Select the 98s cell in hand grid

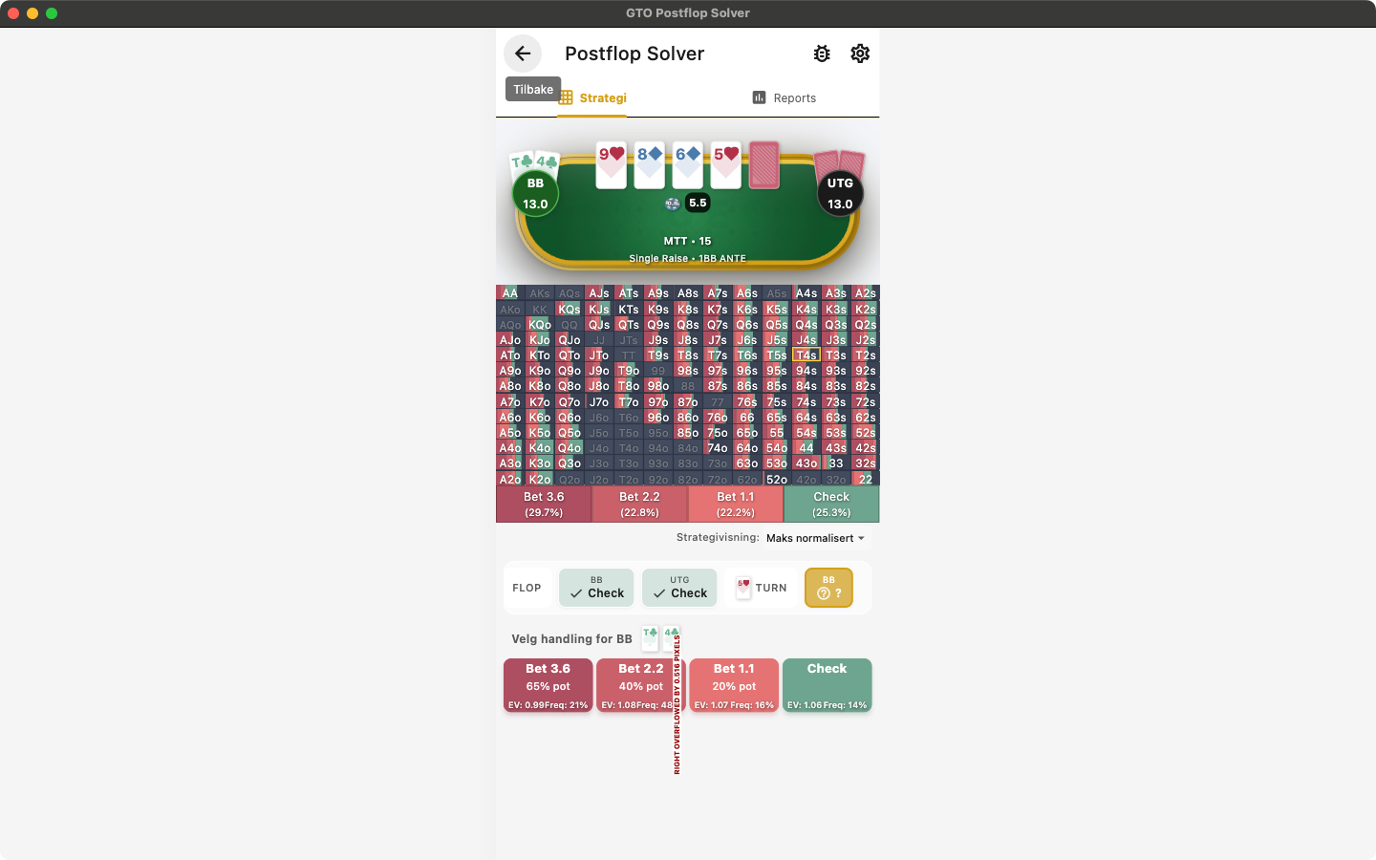pos(688,371)
